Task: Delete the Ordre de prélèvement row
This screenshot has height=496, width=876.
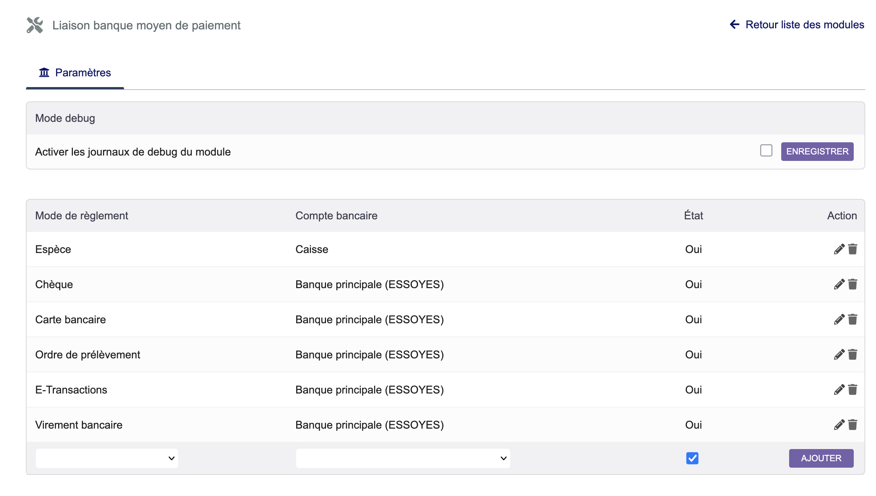Action: click(853, 354)
